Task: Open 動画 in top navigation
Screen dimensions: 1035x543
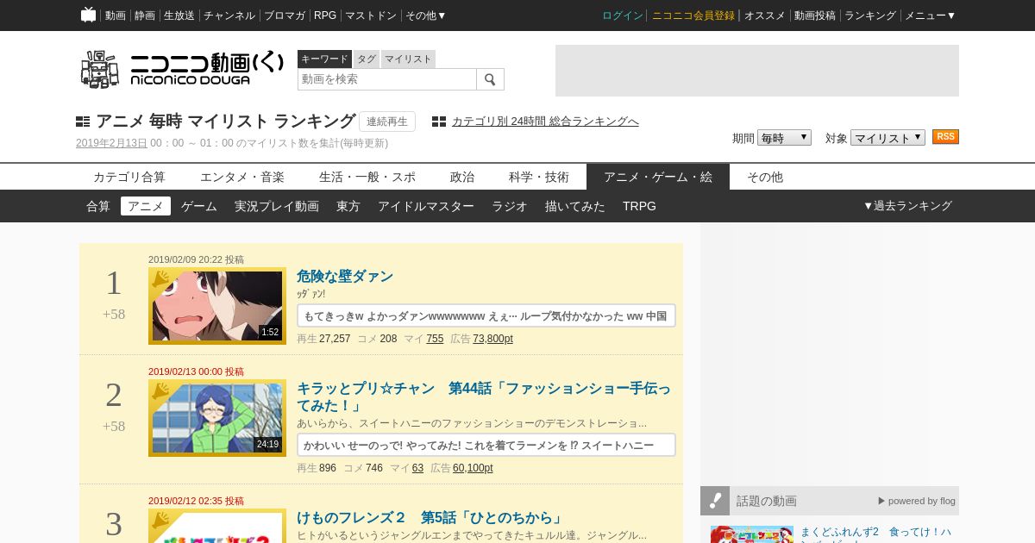Action: [116, 16]
